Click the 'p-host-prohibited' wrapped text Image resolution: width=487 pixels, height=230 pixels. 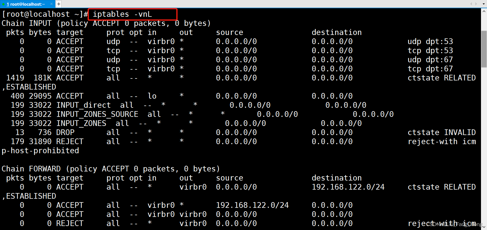tap(40, 151)
